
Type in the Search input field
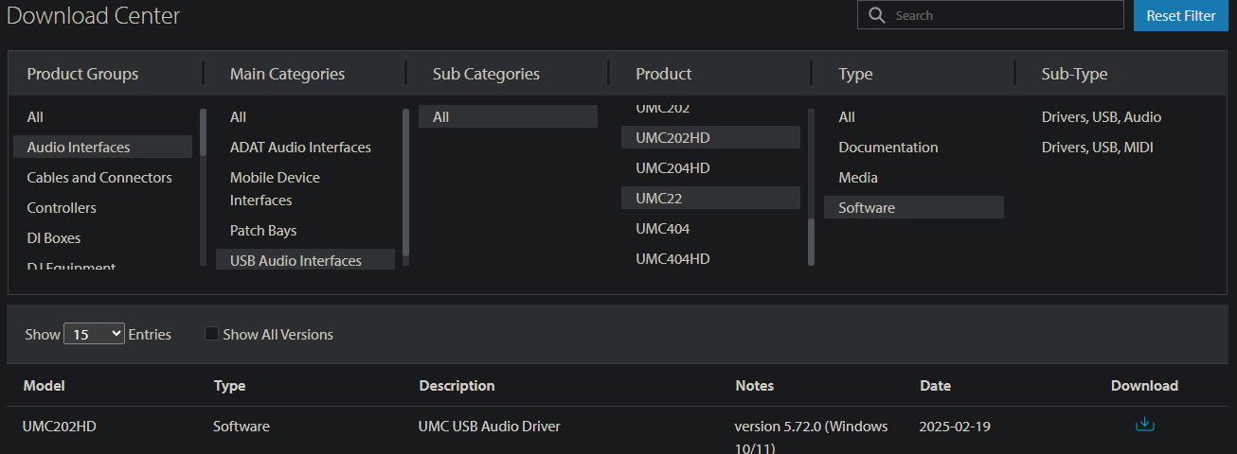click(1004, 15)
